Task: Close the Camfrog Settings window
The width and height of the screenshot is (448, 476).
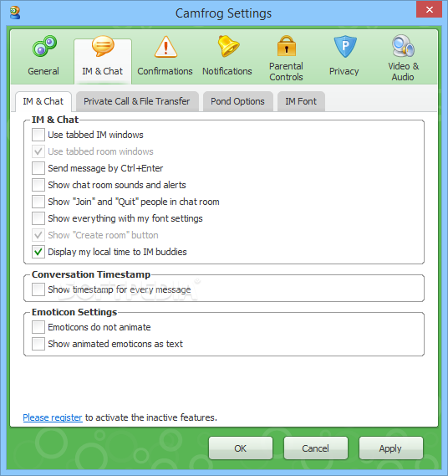Action: point(430,10)
